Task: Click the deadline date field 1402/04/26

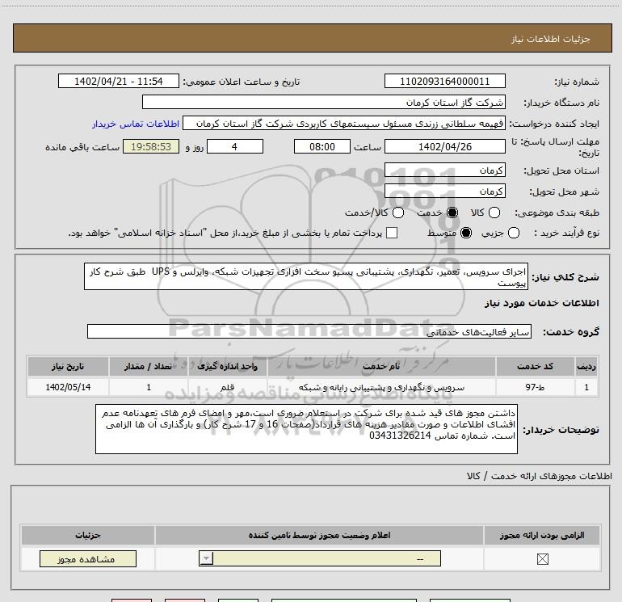Action: [444, 147]
